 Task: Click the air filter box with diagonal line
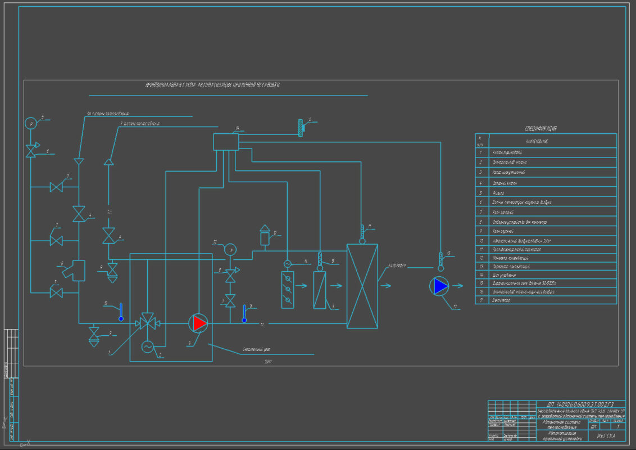tap(320, 290)
